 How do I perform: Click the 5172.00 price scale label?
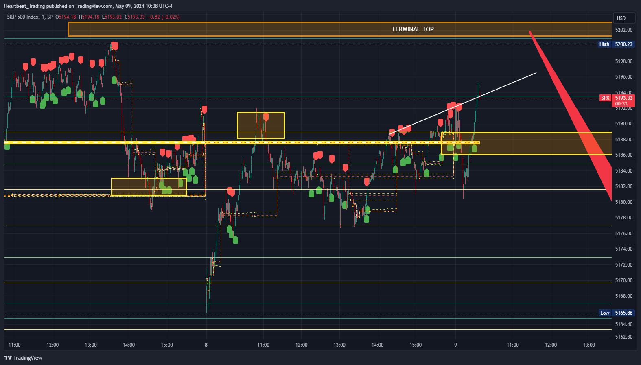[x=624, y=265]
